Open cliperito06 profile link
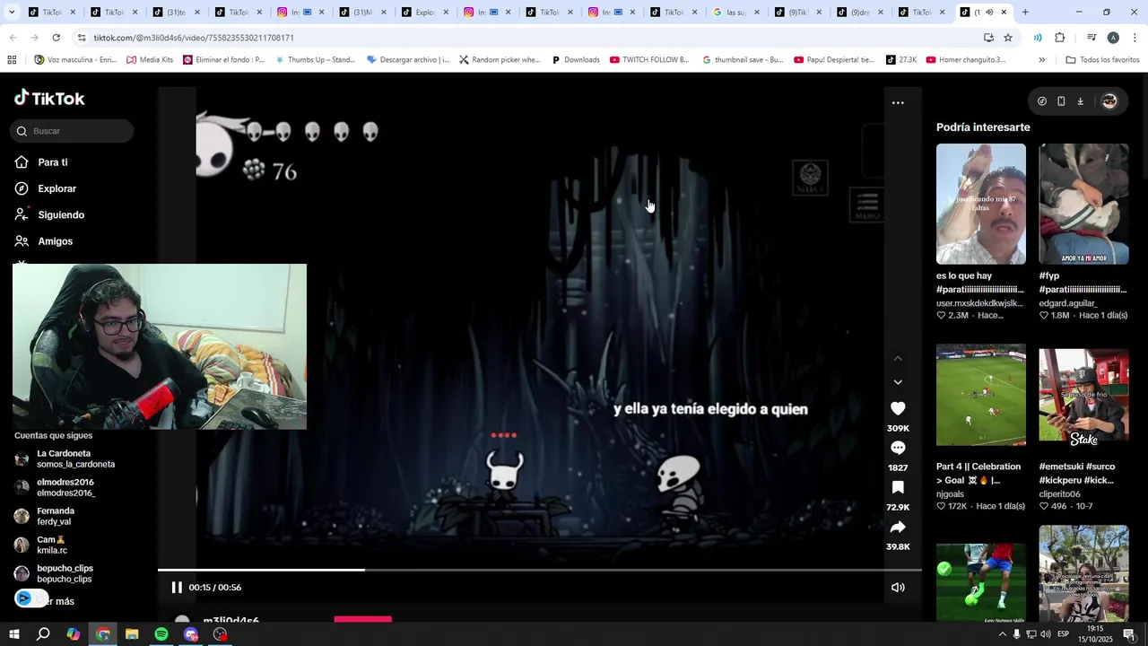This screenshot has height=646, width=1148. (x=1059, y=493)
